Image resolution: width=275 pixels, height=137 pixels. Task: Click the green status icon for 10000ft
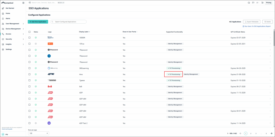tap(36, 38)
